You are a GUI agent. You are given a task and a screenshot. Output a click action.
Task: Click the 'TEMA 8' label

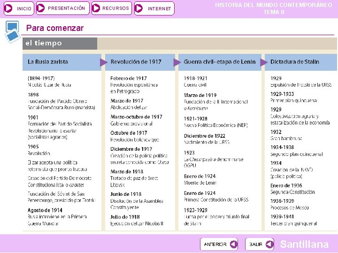[x=274, y=12]
